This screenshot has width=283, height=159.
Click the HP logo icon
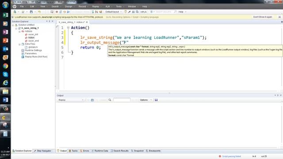click(x=15, y=7)
